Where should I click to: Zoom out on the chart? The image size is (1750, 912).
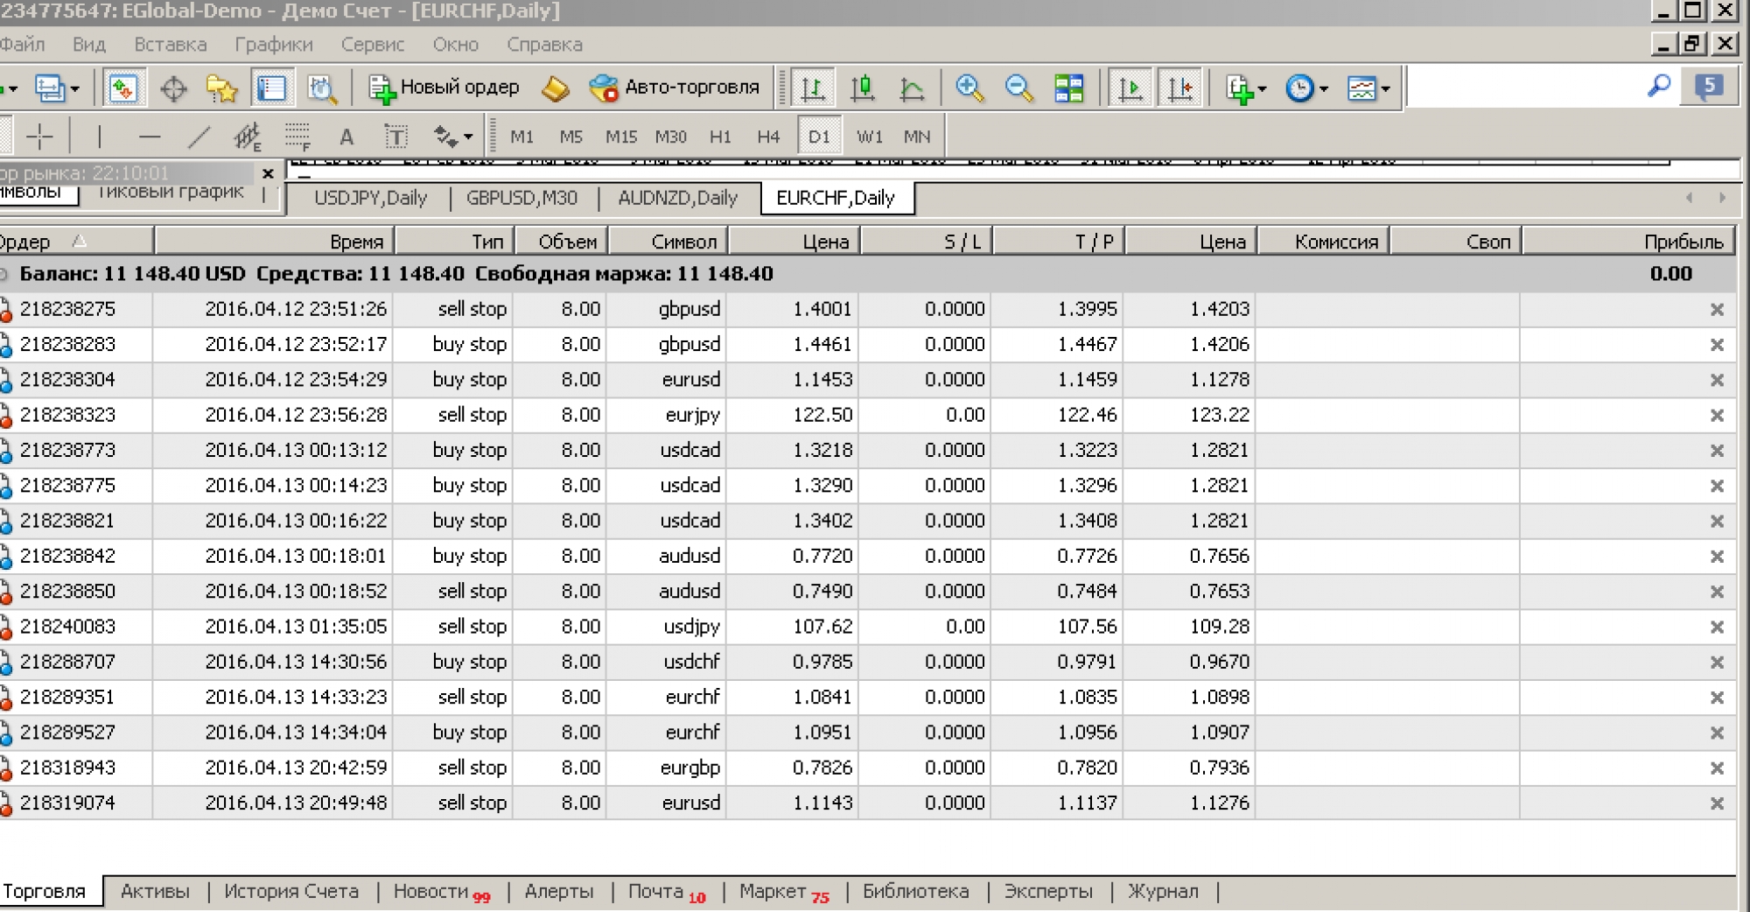[1018, 88]
